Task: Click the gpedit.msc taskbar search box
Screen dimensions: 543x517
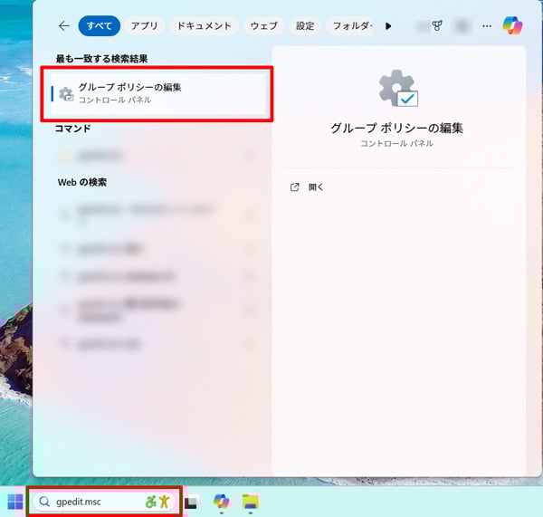Action: [104, 502]
